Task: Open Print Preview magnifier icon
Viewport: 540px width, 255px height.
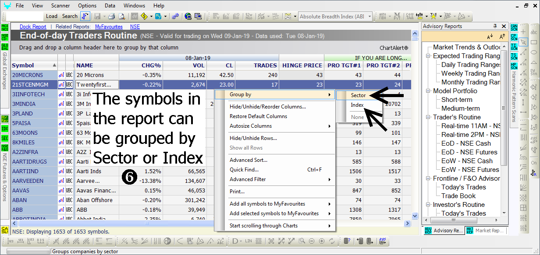Action: [x=122, y=17]
